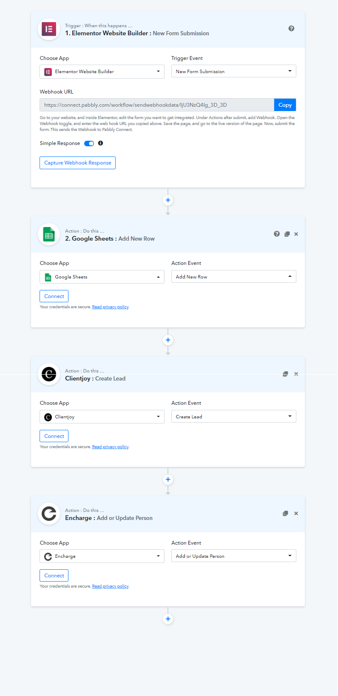
Task: Click Capture Webhook Response button
Action: (77, 163)
